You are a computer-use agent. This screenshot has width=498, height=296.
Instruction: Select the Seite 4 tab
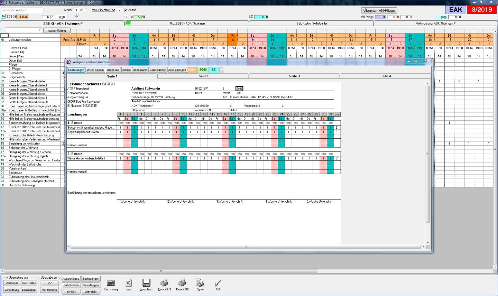386,76
